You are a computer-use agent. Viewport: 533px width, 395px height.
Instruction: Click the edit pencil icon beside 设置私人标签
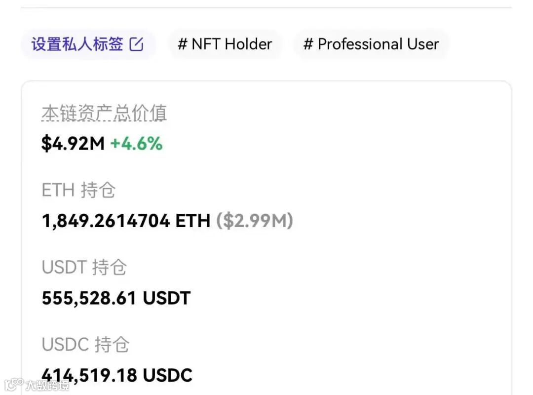pos(136,44)
